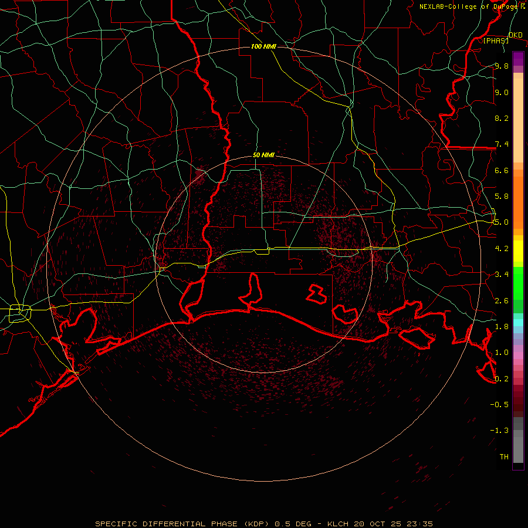Click the 3.4 value on the color scale

tap(502, 274)
